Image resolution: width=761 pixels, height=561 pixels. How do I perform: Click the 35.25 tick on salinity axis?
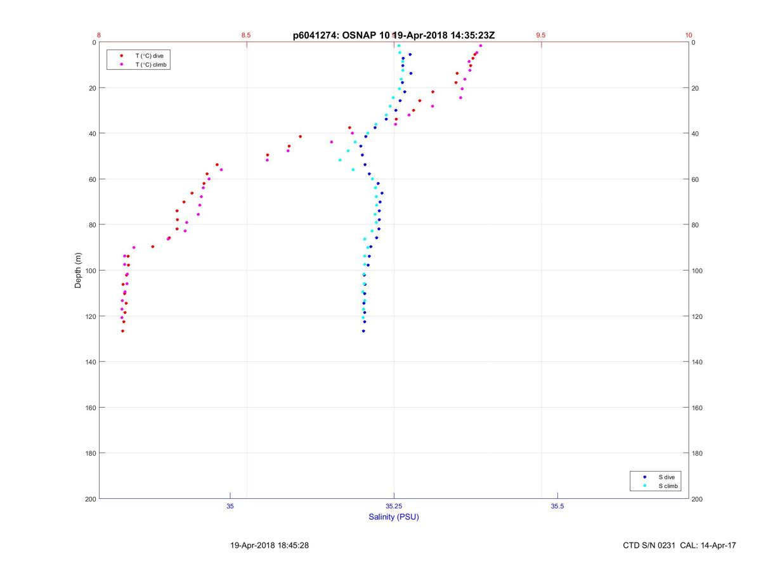tap(394, 506)
